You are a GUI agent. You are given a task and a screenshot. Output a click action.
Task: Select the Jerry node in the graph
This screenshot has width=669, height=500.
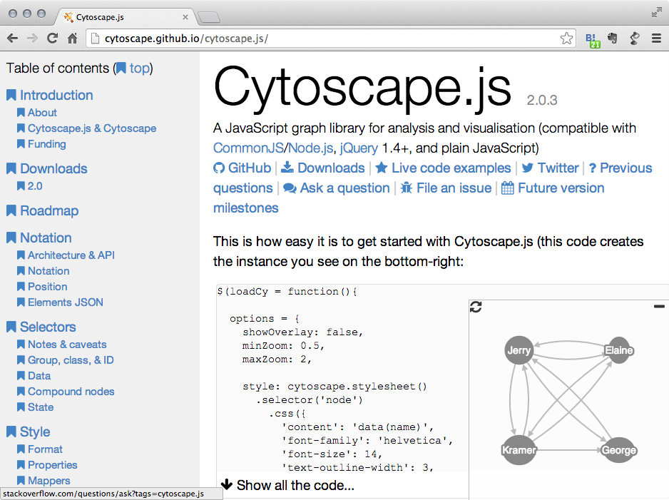coord(519,351)
